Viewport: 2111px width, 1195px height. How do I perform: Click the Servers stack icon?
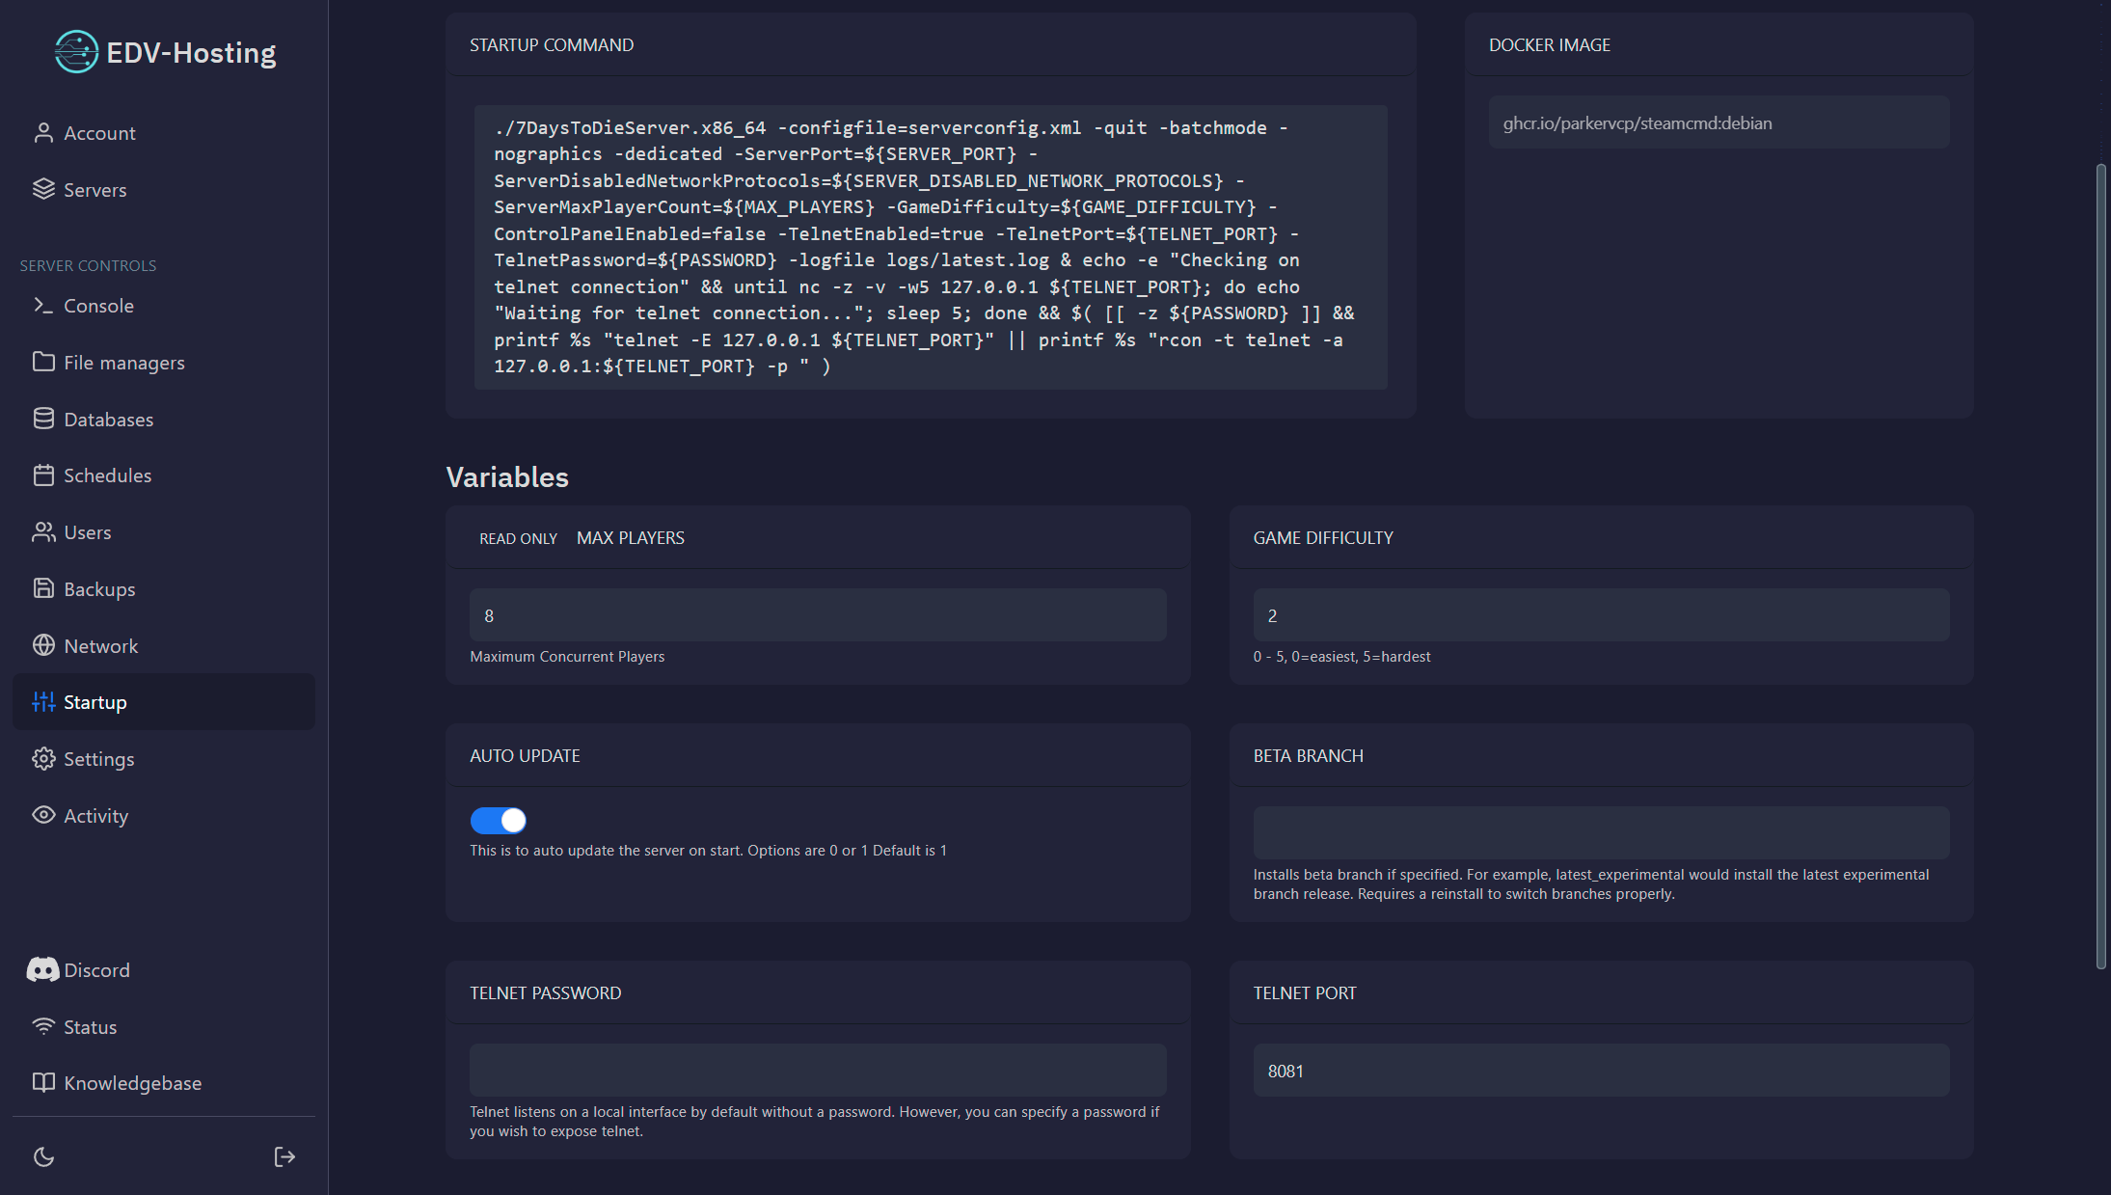click(43, 189)
